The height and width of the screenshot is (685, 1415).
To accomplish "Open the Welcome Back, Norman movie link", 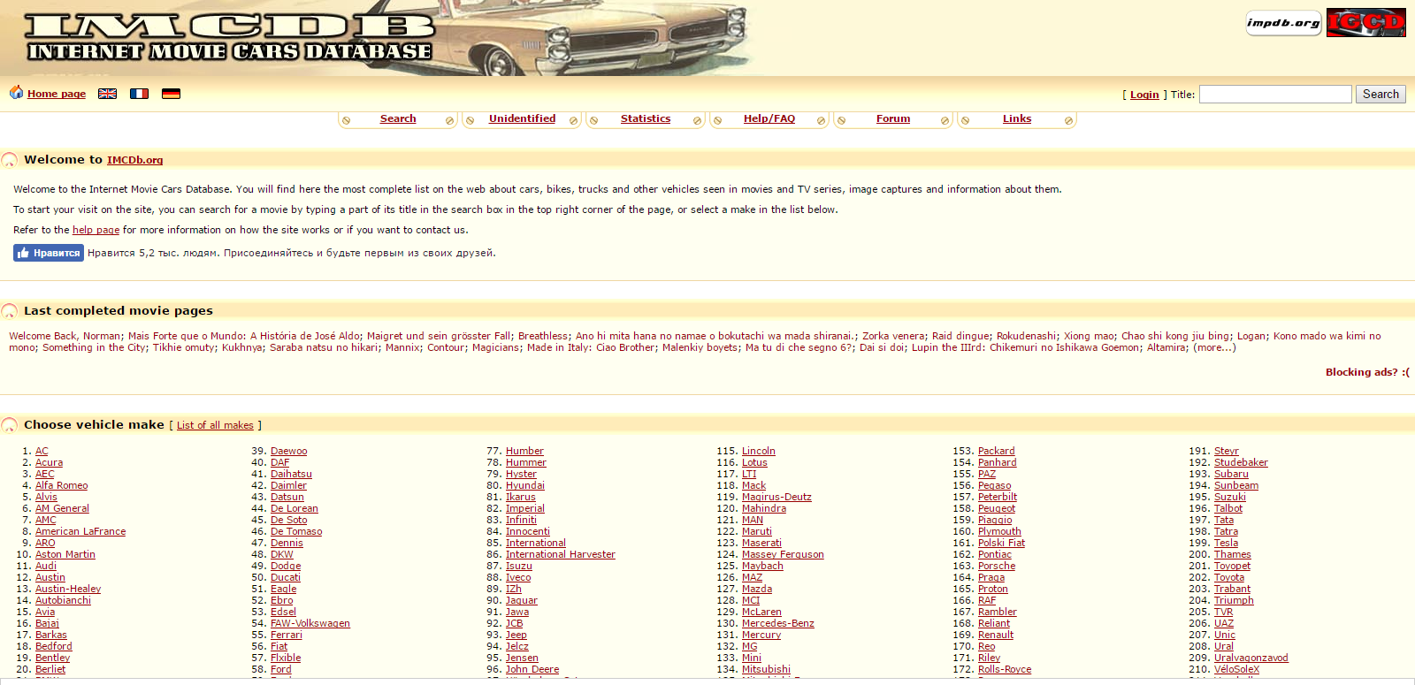I will click(x=65, y=336).
